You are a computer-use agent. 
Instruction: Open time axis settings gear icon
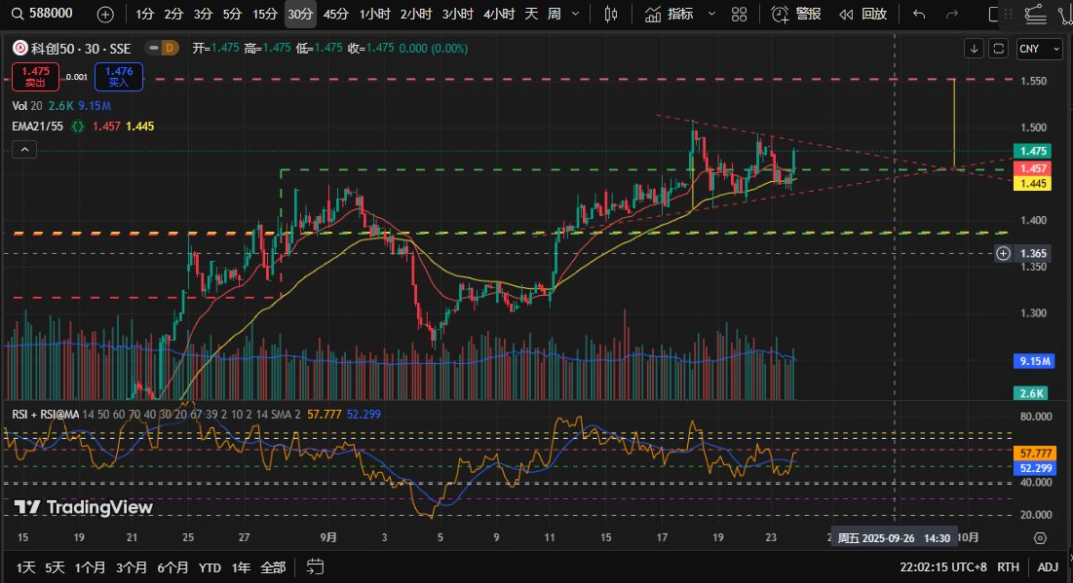(x=1039, y=537)
